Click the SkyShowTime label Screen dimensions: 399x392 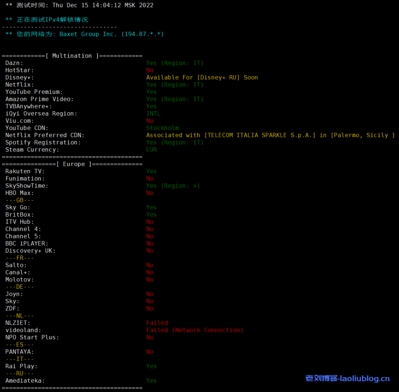tap(26, 186)
